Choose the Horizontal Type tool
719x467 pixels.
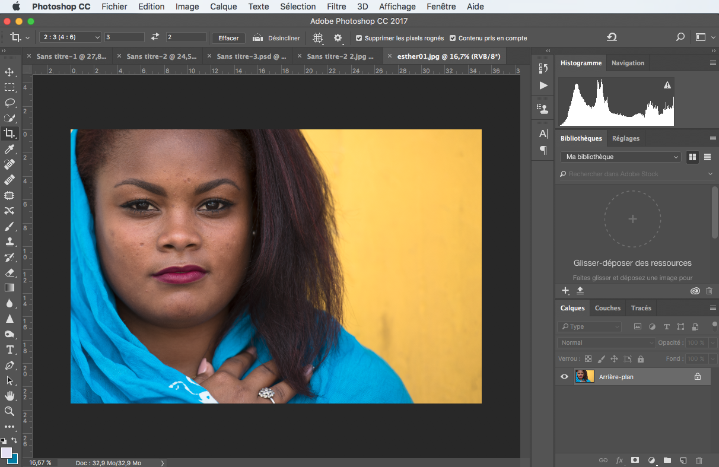tap(9, 350)
